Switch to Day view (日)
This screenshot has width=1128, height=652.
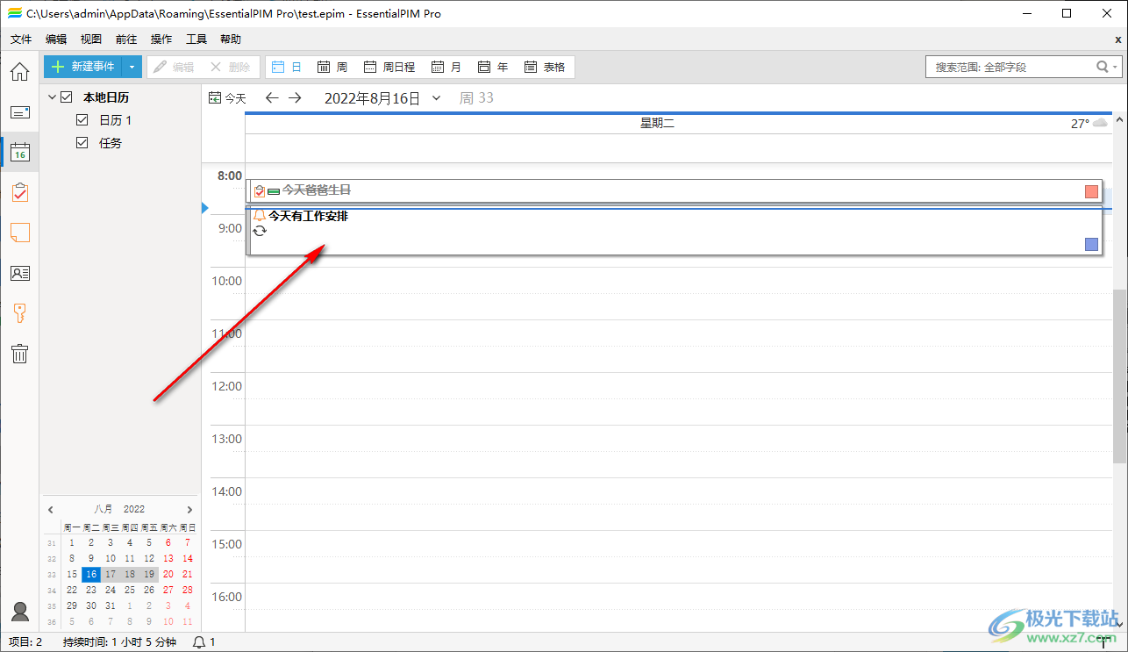287,67
